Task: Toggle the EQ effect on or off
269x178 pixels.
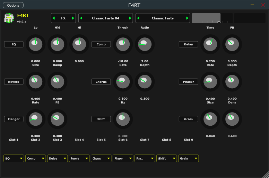Action: [14, 44]
